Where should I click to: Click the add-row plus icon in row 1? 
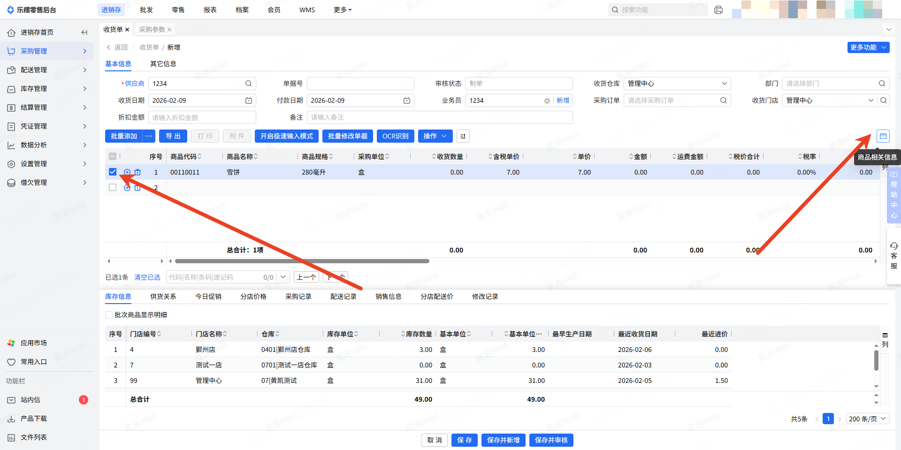127,172
